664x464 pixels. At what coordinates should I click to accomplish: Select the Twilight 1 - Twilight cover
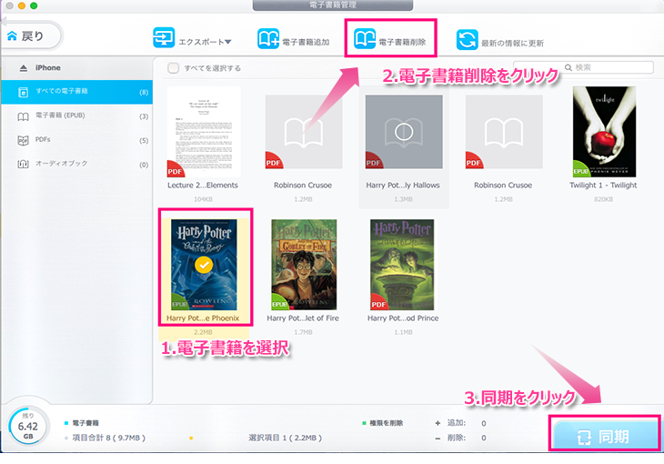pyautogui.click(x=604, y=132)
